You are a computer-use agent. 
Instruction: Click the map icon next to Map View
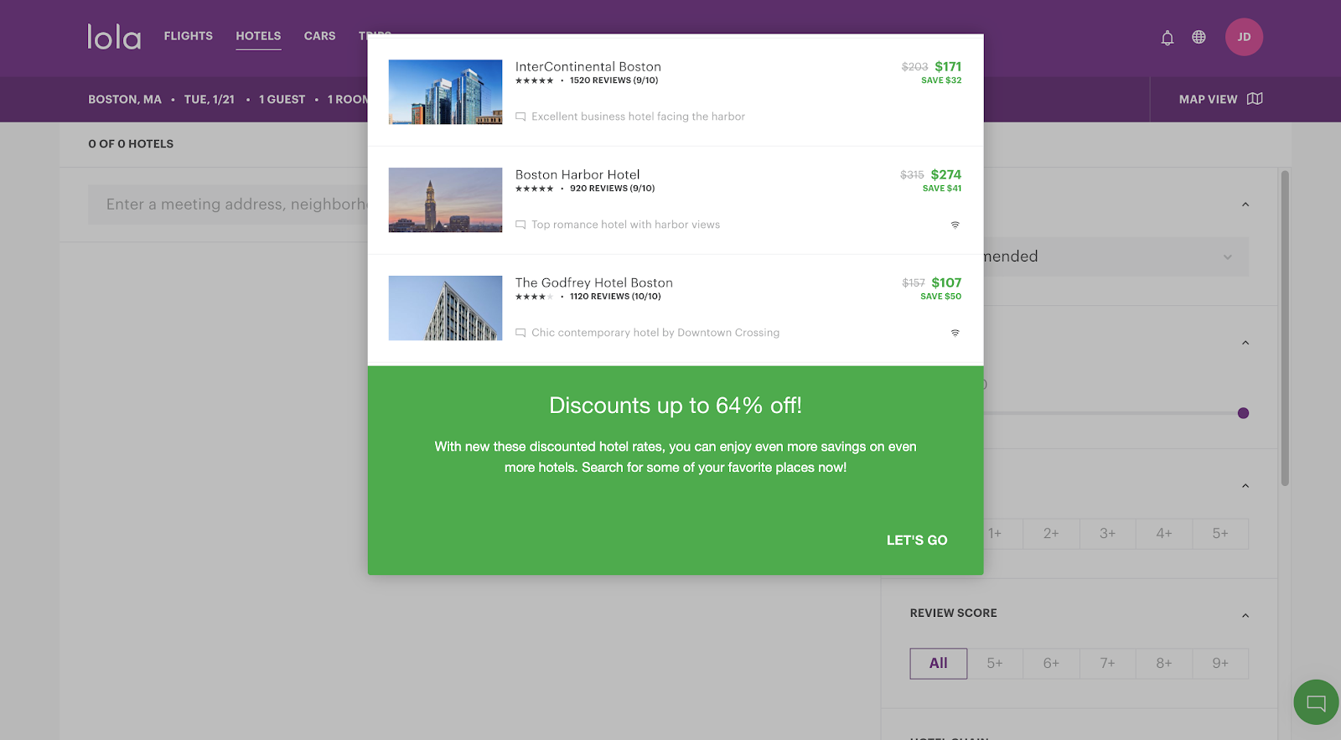coord(1255,99)
